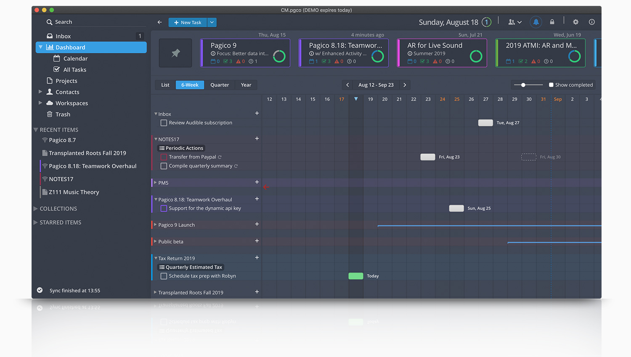The height and width of the screenshot is (357, 631).
Task: Create a New Task
Action: click(188, 22)
